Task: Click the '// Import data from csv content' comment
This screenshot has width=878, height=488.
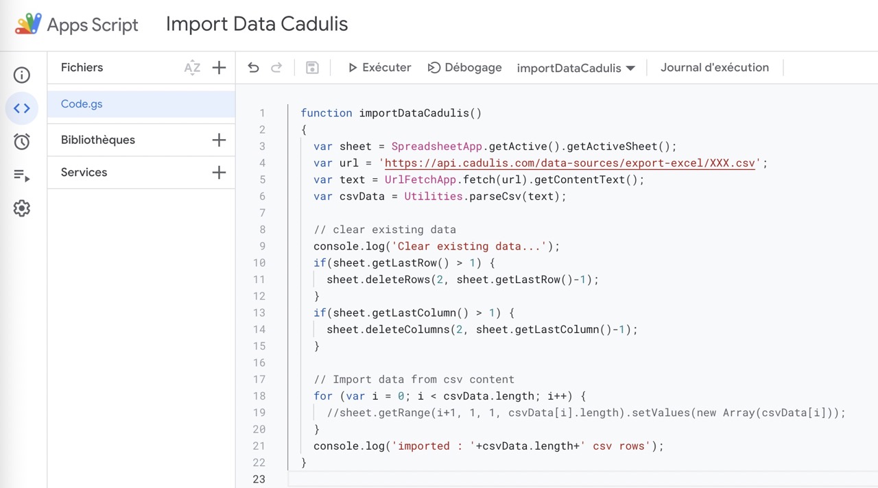Action: click(x=414, y=379)
